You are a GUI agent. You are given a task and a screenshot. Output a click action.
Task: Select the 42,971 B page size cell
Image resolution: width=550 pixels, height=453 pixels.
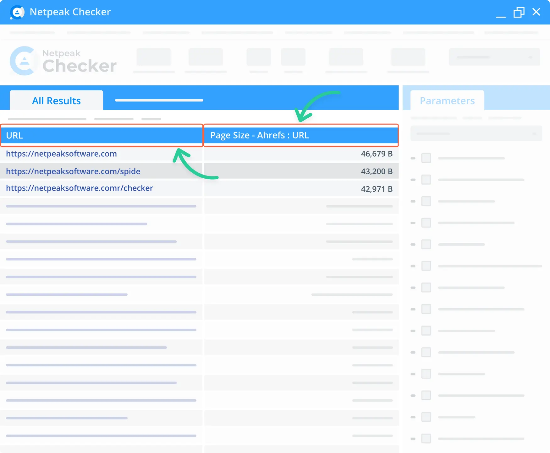coord(301,189)
